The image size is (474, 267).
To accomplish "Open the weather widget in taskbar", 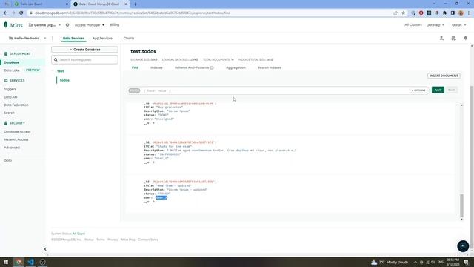I will [390, 262].
